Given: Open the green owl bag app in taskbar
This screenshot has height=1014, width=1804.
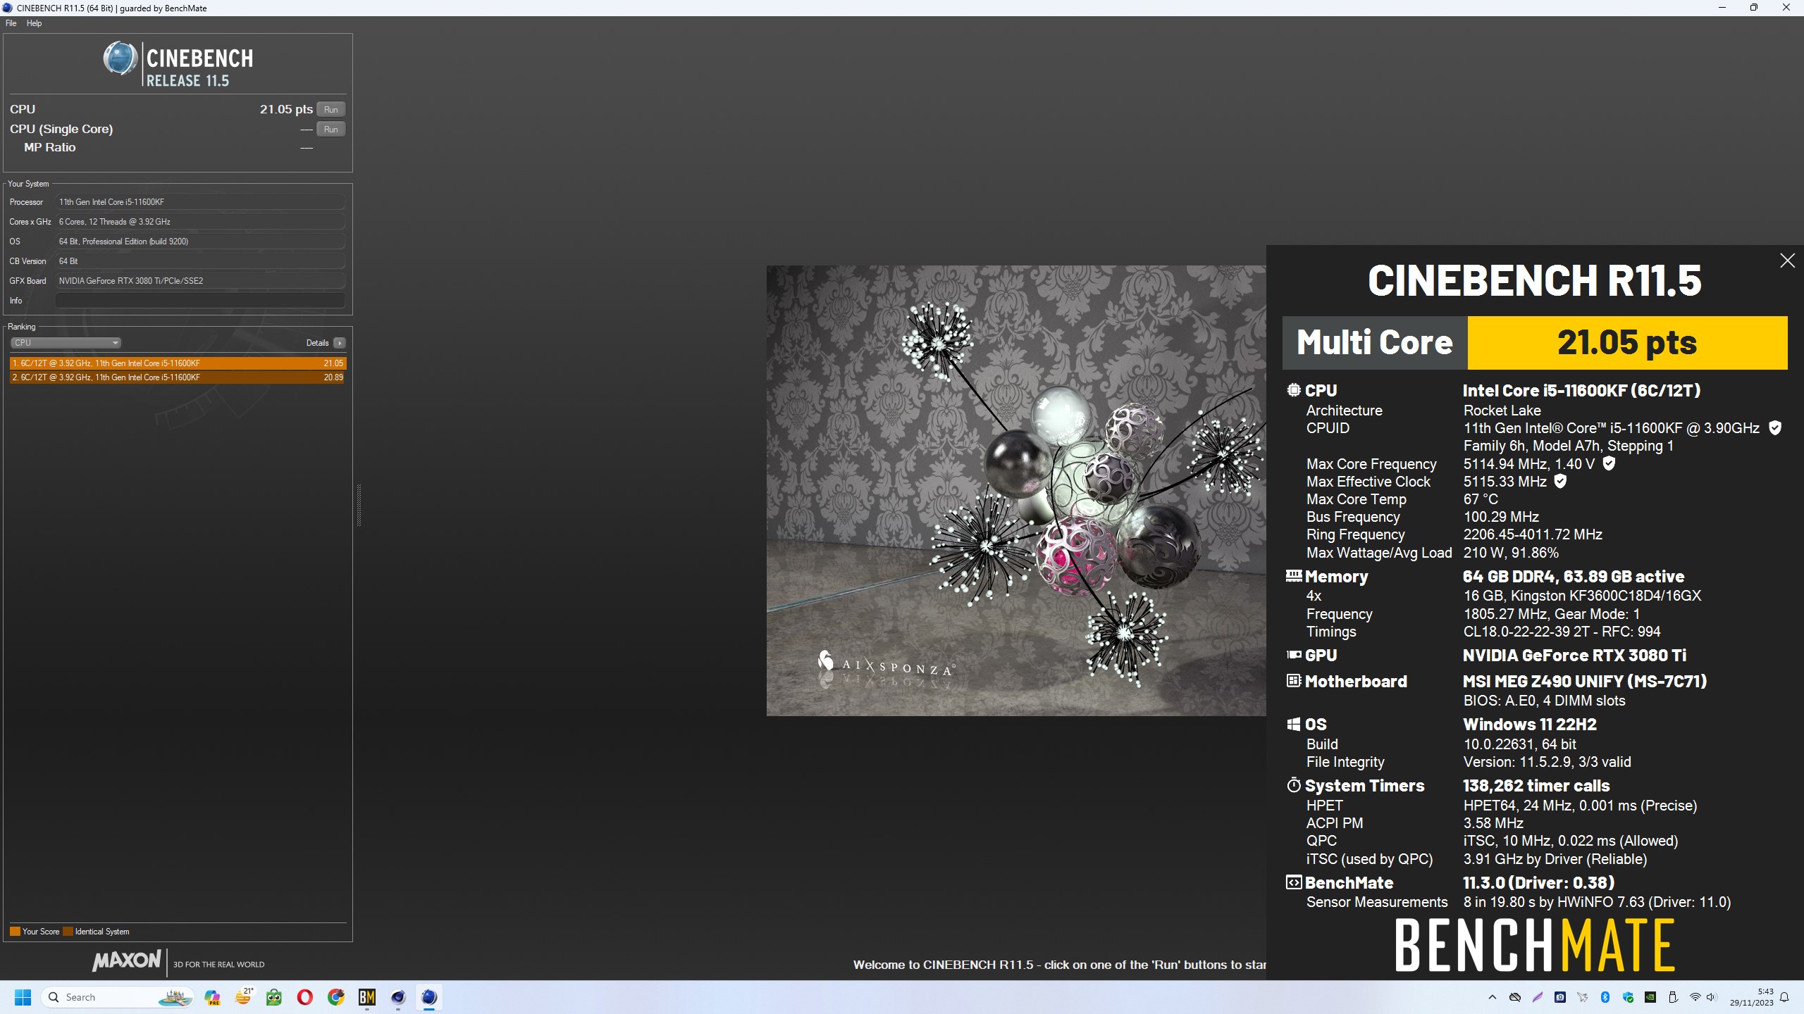Looking at the screenshot, I should tap(274, 997).
